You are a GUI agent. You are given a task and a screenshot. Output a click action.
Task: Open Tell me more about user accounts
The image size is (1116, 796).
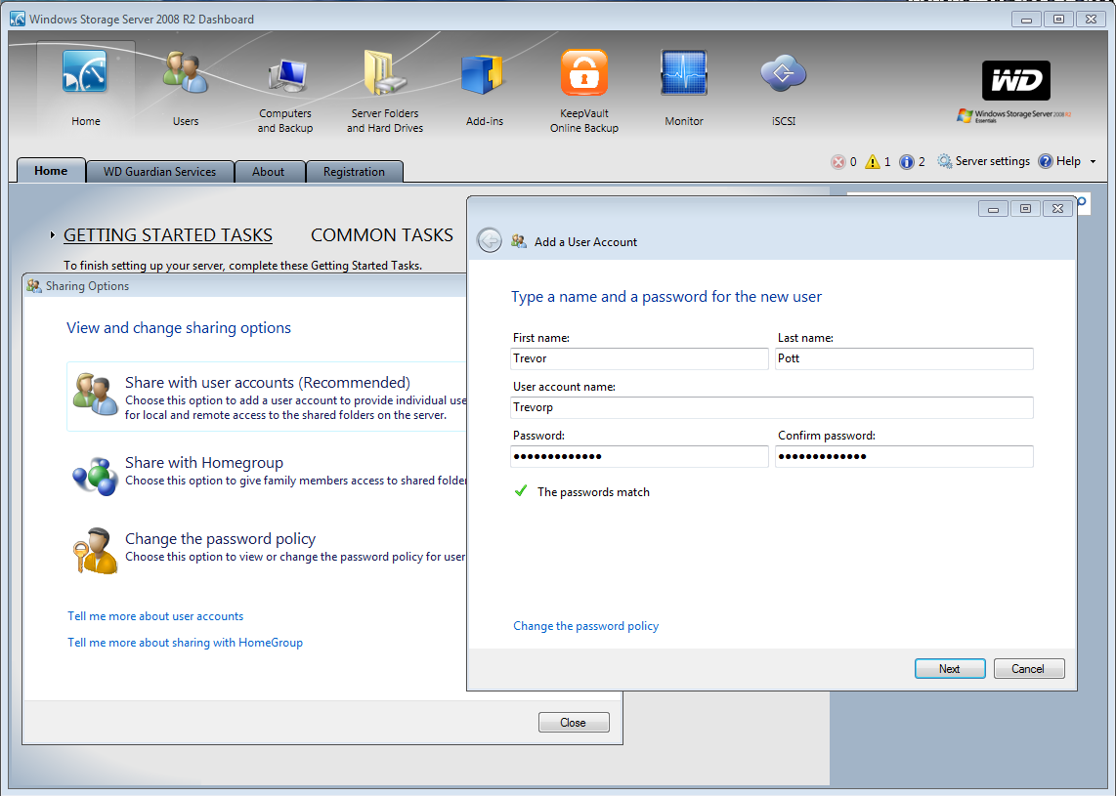coord(155,616)
